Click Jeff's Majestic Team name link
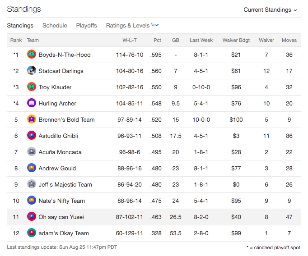 (x=65, y=184)
